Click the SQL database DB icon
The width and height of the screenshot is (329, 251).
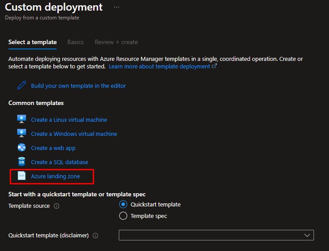click(x=22, y=161)
